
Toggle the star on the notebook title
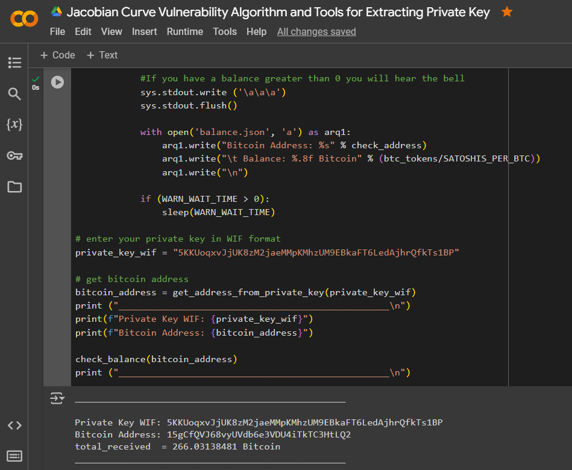507,12
